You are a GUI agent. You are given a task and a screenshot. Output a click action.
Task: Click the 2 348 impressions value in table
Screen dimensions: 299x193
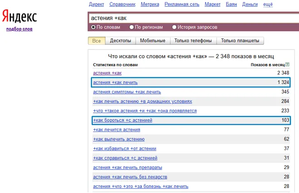283,73
